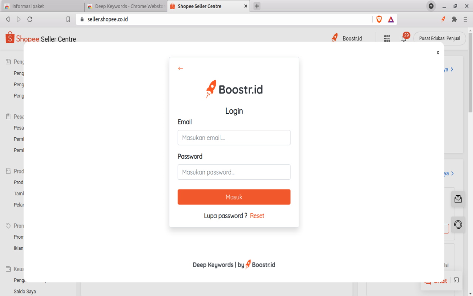Viewport: 473px width, 296px height.
Task: Click Pusat Edukasi Penjual button
Action: 440,38
